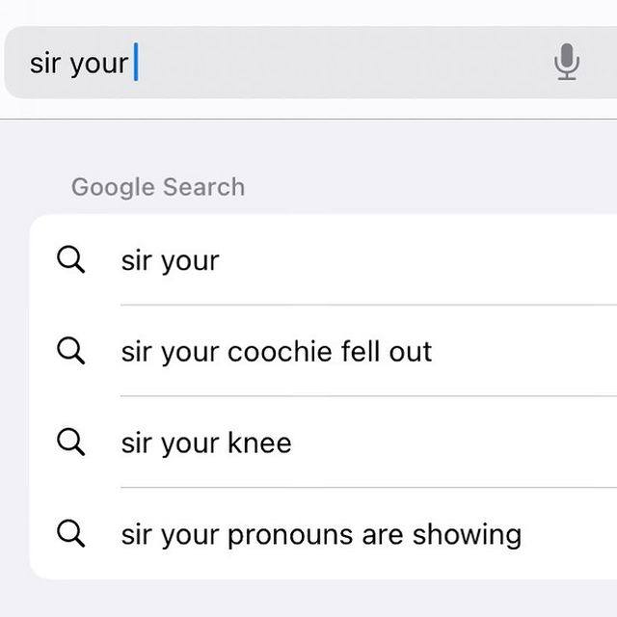The width and height of the screenshot is (617, 617).
Task: Click the word "Google" in section heading
Action: pos(112,188)
